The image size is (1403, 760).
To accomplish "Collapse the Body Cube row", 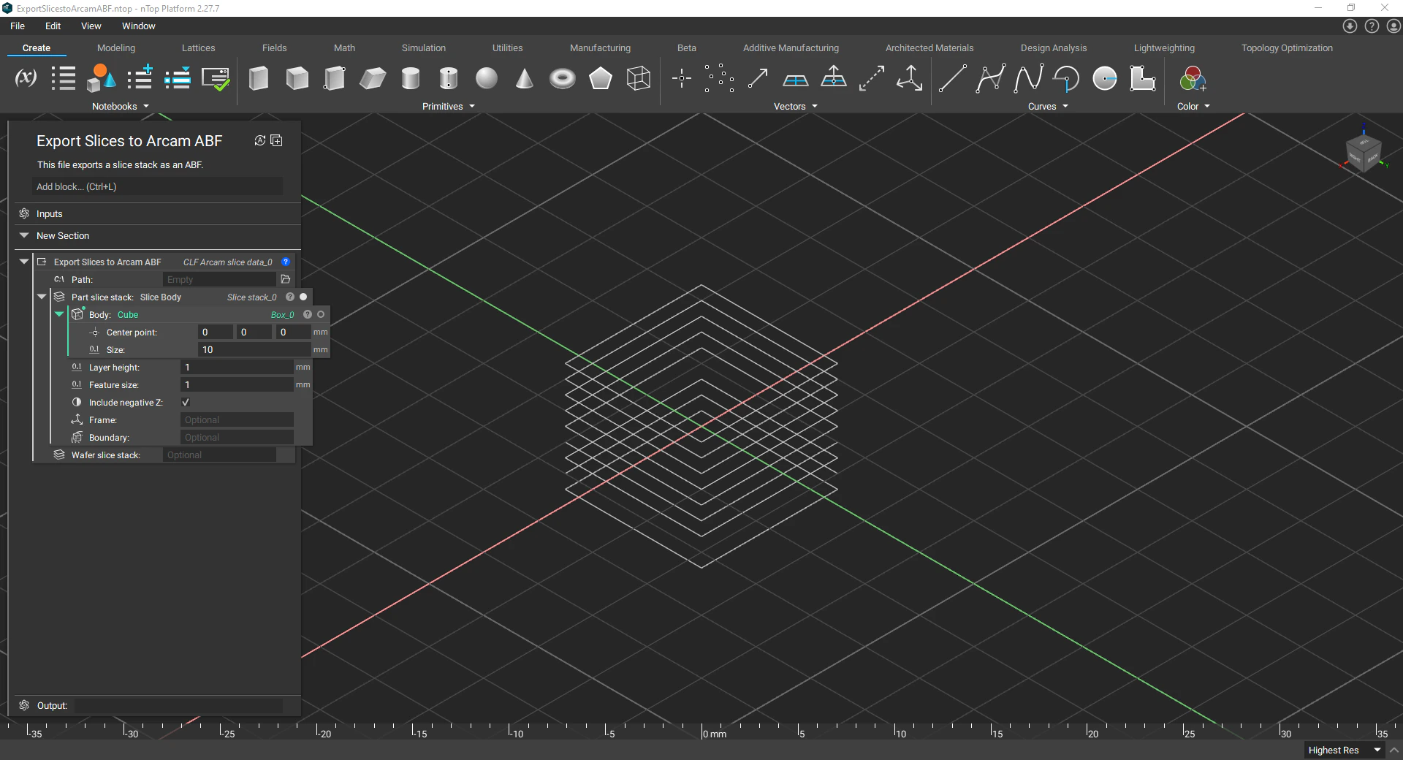I will point(59,314).
